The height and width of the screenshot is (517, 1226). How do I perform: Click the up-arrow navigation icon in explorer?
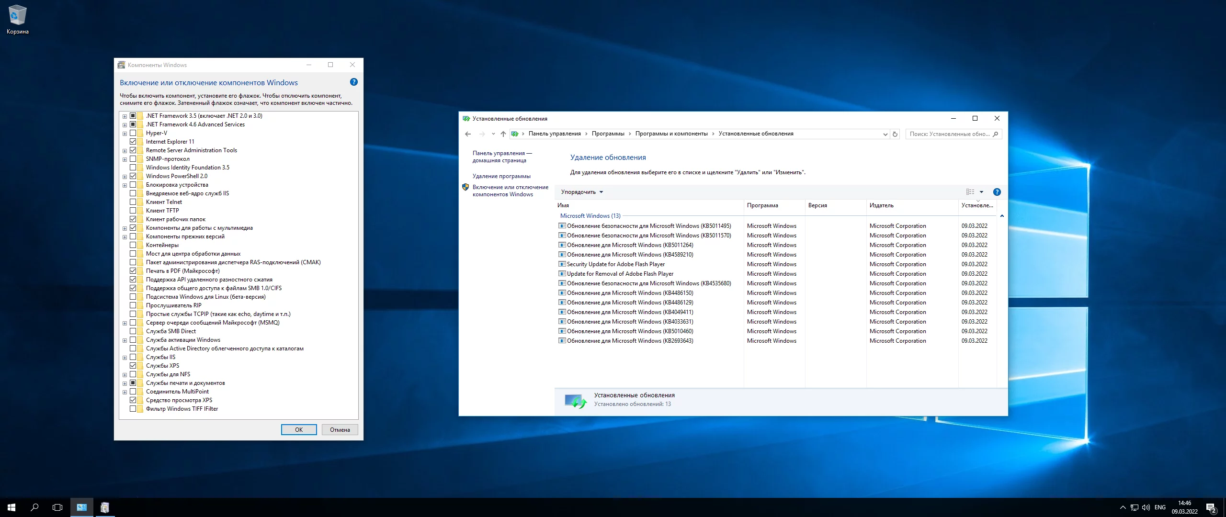point(503,134)
